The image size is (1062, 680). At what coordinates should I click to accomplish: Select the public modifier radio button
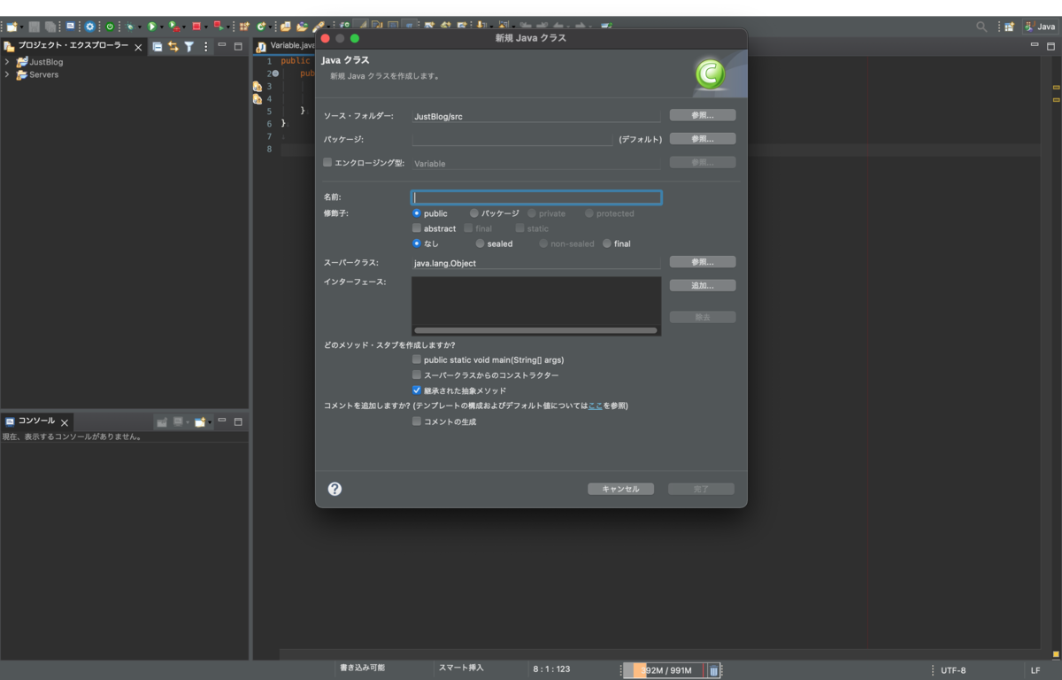point(417,213)
